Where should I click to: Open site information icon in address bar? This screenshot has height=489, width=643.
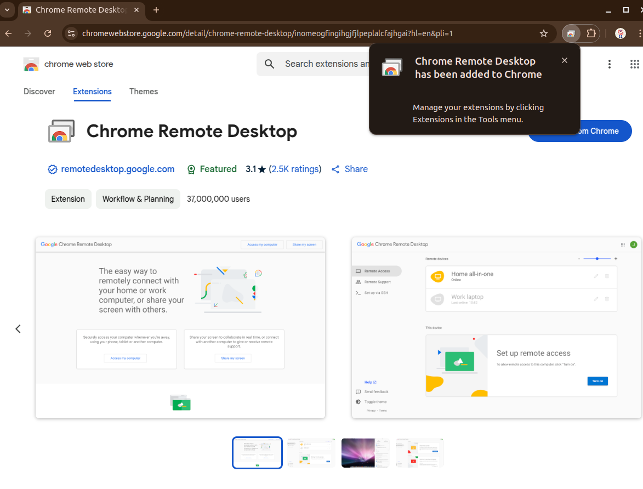point(71,33)
